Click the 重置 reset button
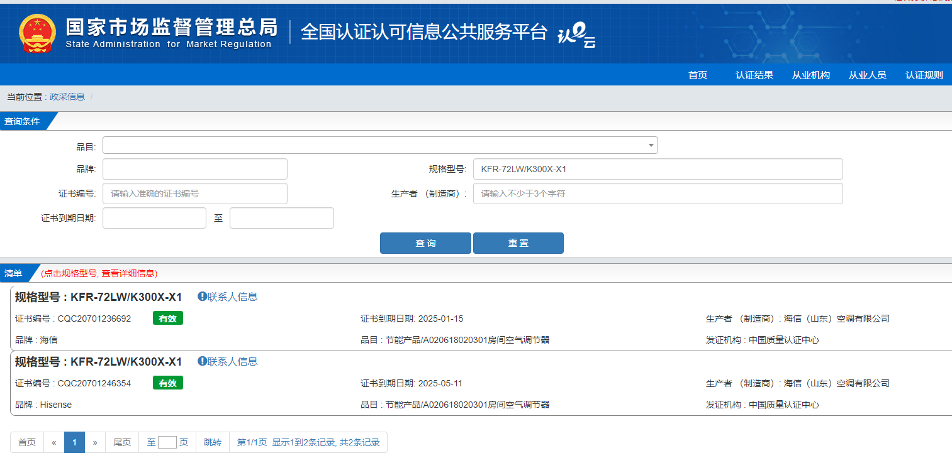Screen dimensions: 952x463 coord(518,243)
